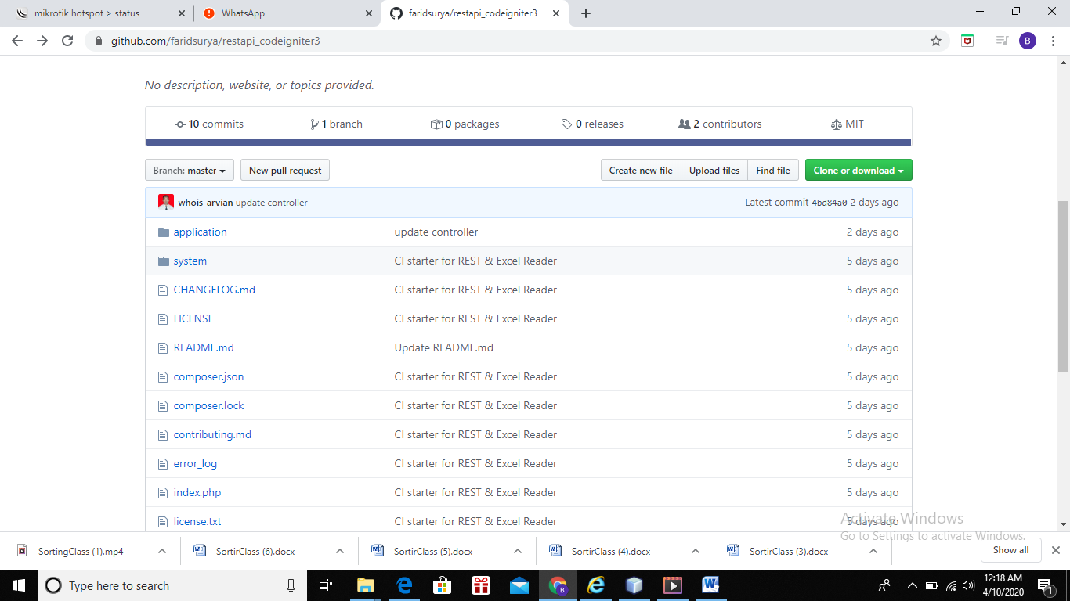Open a new browser tab

(586, 13)
